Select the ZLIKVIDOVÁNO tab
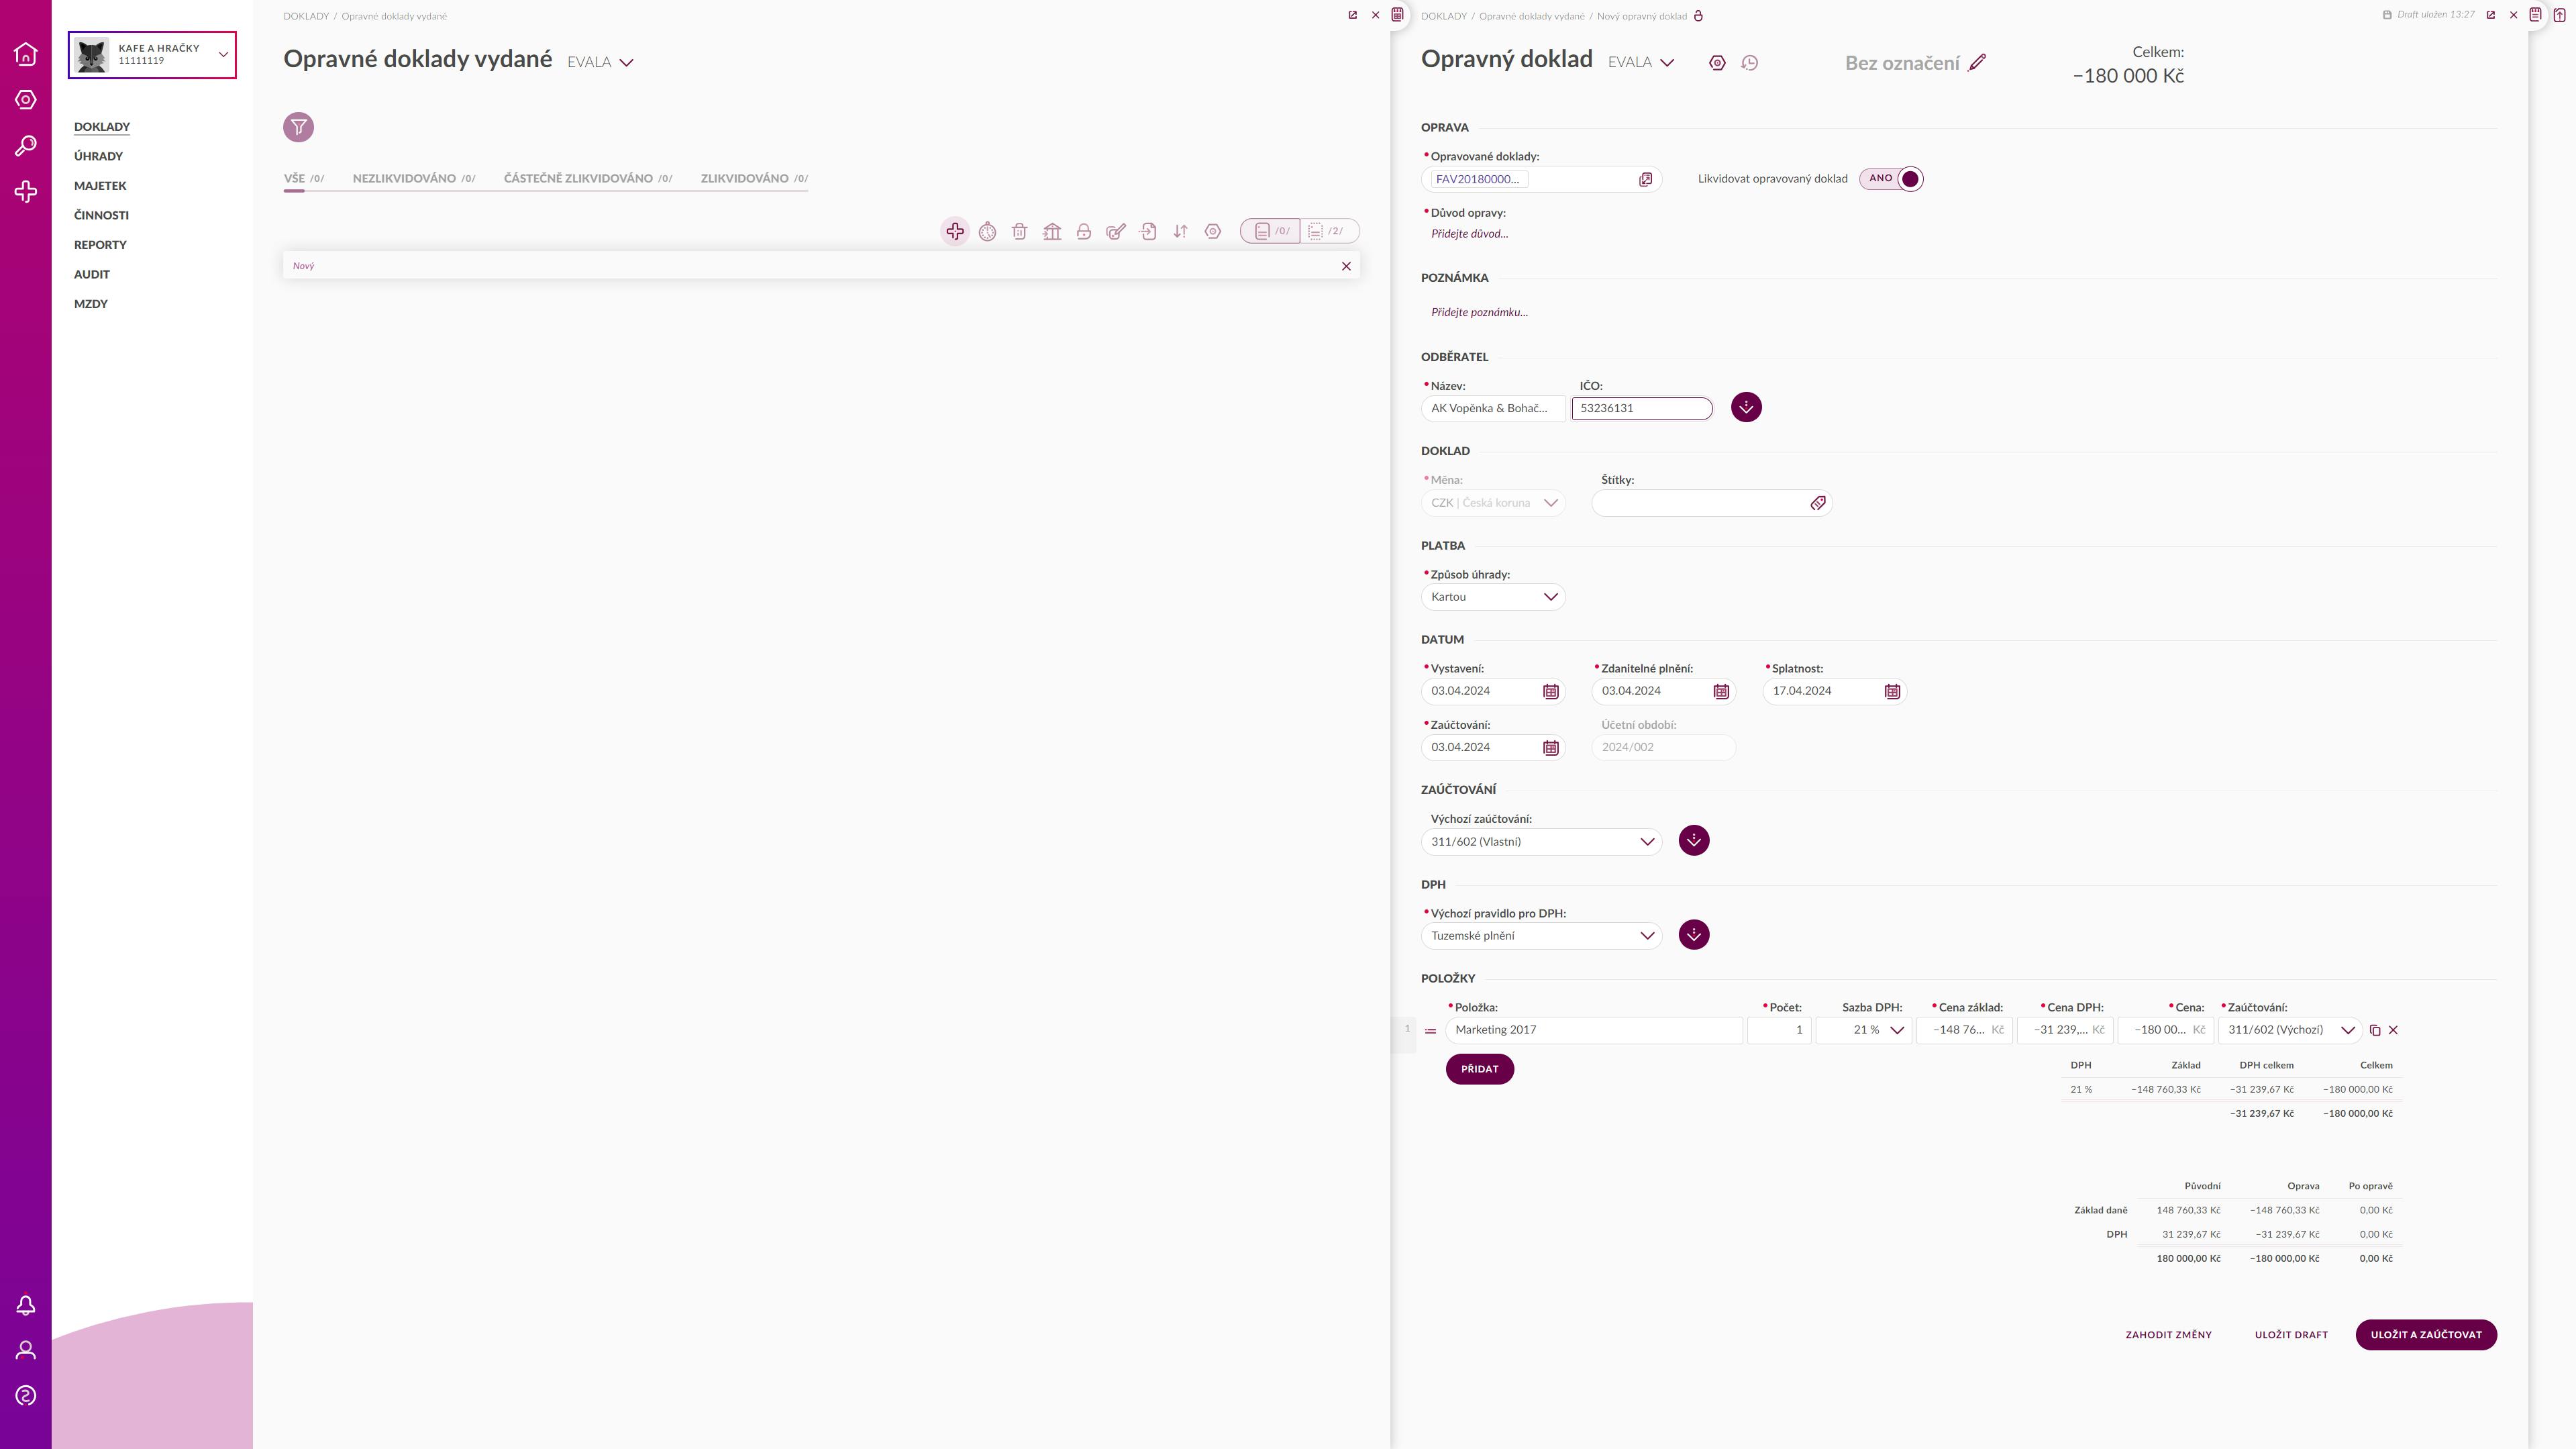Image resolution: width=2576 pixels, height=1449 pixels. point(754,179)
